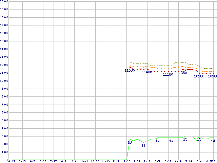Screen dimensions: 217x163
Task: Select the 3/26 date axis label
Action: coord(168,161)
